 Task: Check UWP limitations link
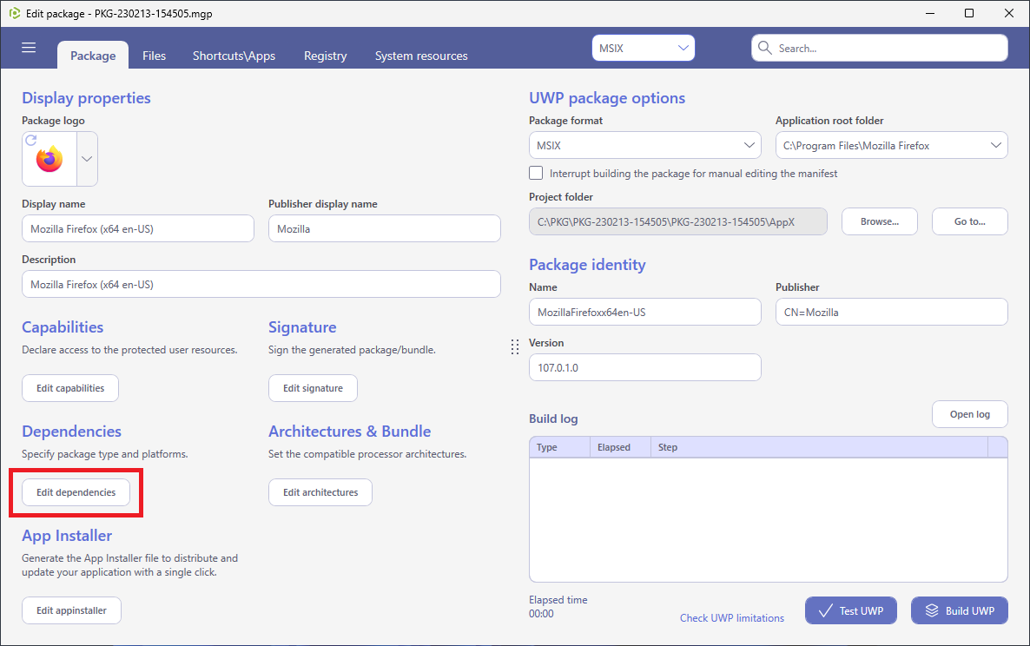pyautogui.click(x=732, y=617)
